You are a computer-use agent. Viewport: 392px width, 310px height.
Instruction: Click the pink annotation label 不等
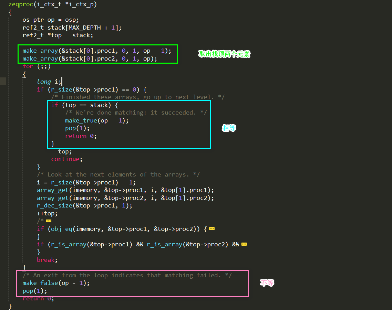(267, 283)
